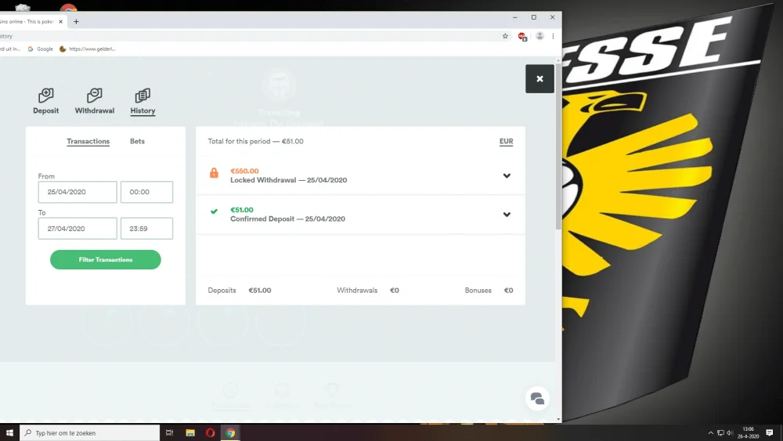Viewport: 783px width, 441px height.
Task: Click the Windows taskbar search box
Action: [90, 432]
